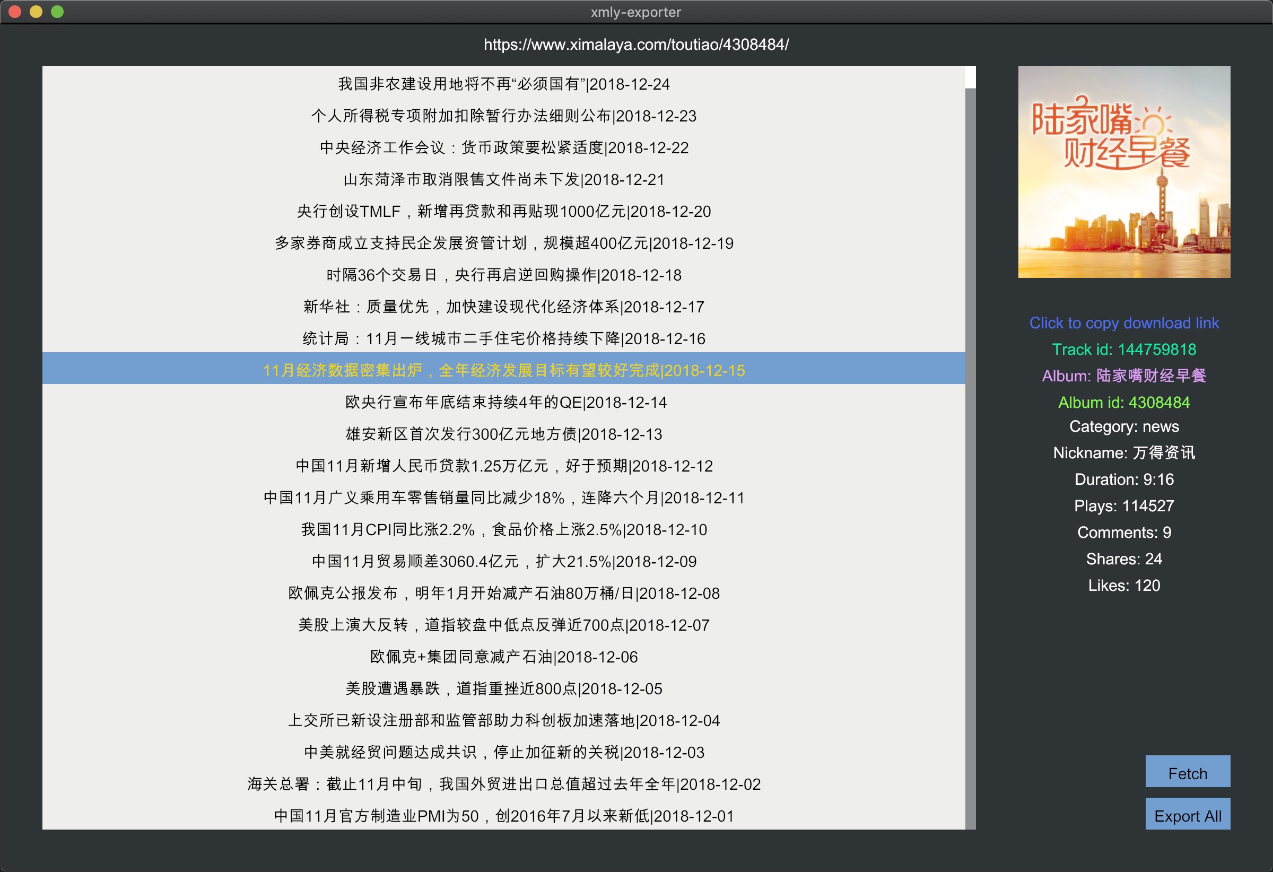Select the track dated 2018-12-23

pos(503,116)
